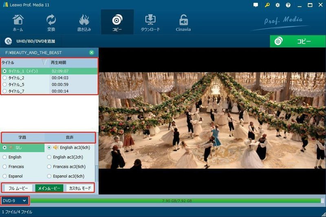Click the speaker icon beside なし subtitle
This screenshot has height=217, width=326.
click(x=11, y=148)
